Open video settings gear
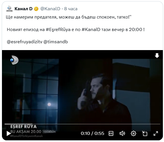Image resolution: width=164 pixels, height=142 pixels. [134, 133]
